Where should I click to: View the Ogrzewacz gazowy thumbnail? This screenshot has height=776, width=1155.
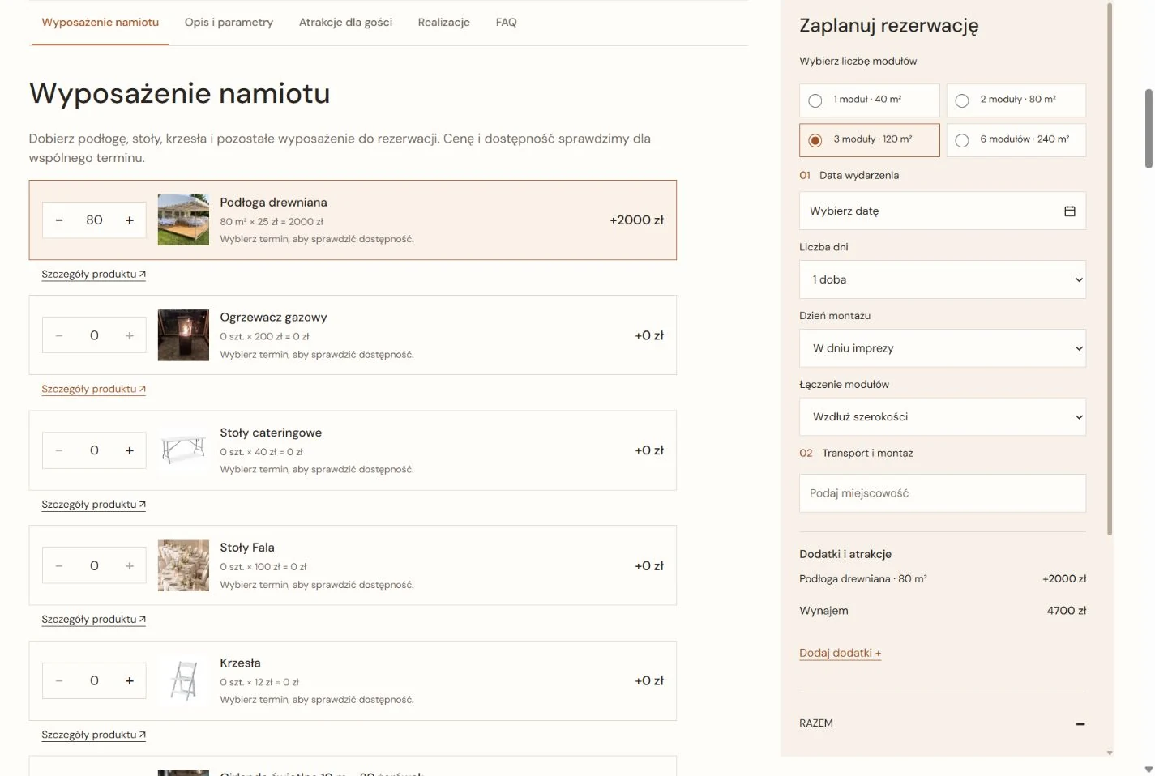[x=183, y=335]
